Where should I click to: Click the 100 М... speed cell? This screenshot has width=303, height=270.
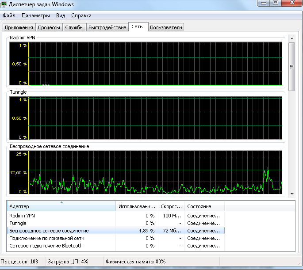tap(172, 216)
